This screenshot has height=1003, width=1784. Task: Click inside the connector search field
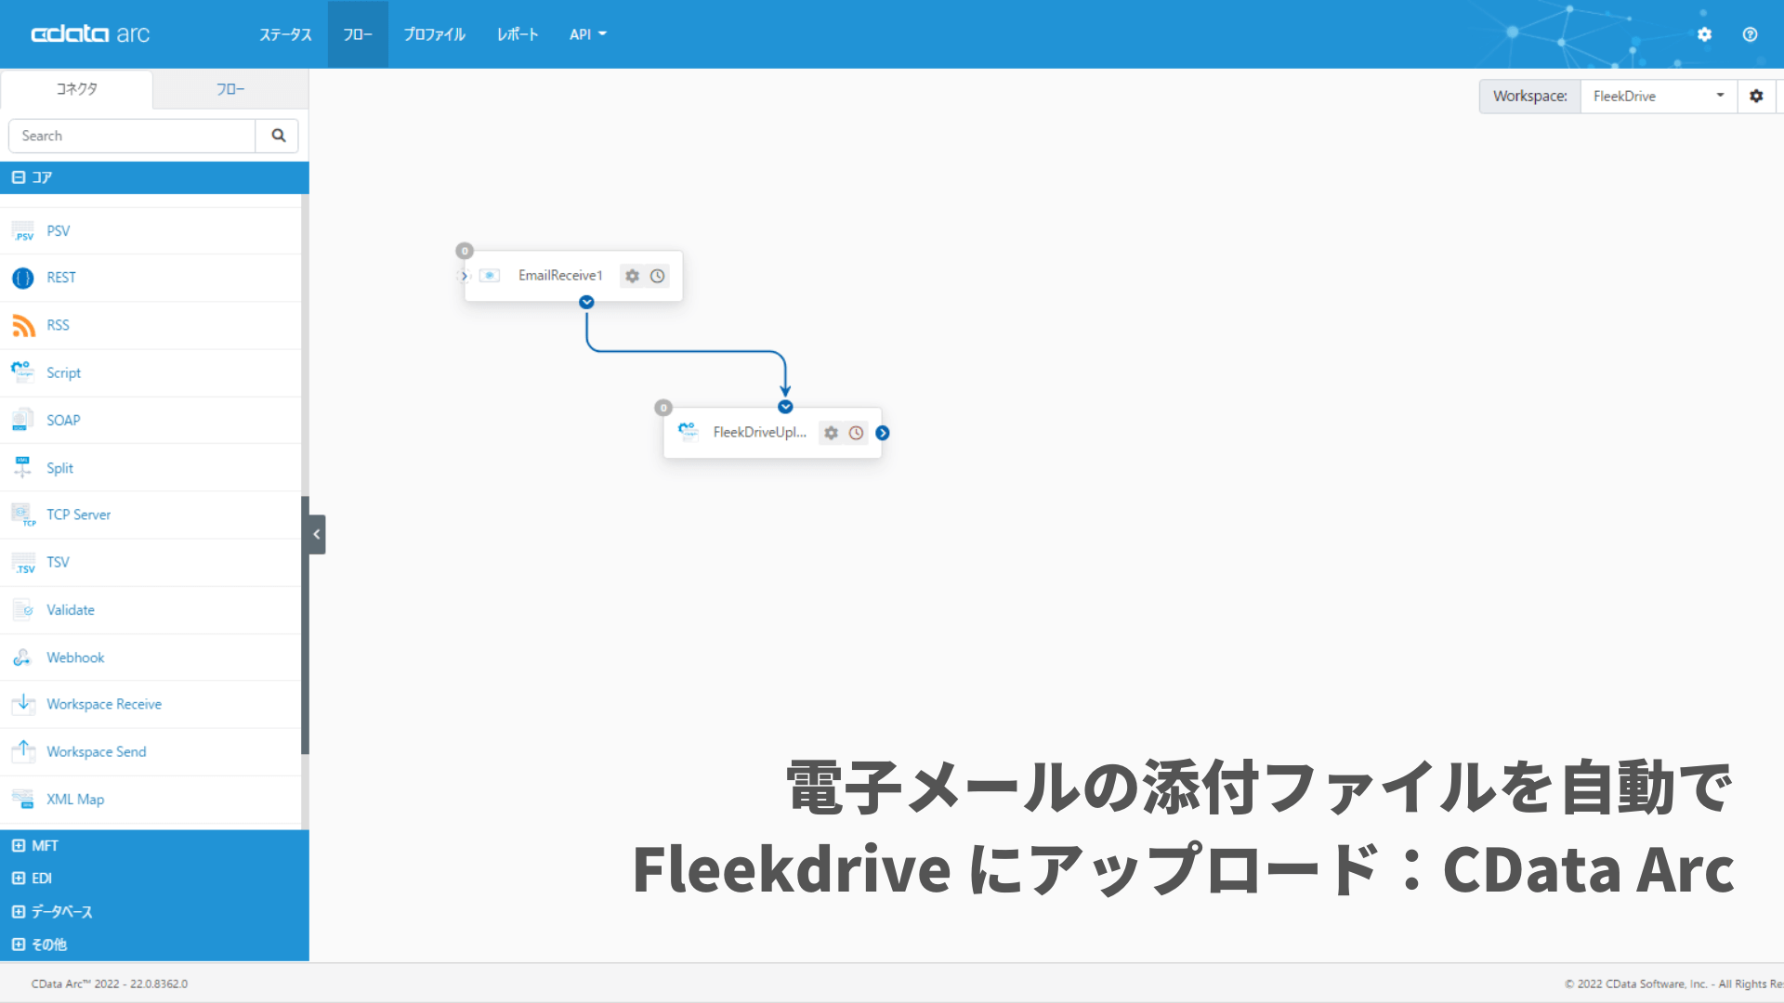pos(130,136)
